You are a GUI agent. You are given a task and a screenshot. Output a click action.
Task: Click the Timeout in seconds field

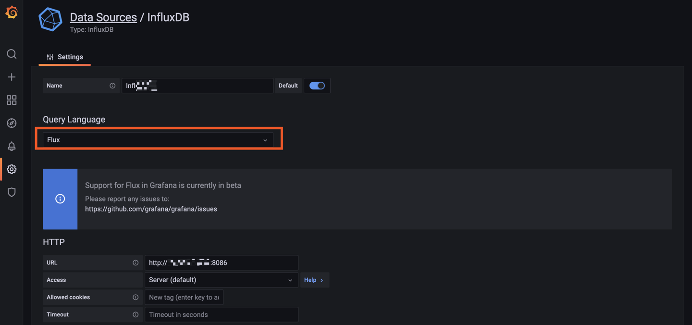click(x=221, y=314)
